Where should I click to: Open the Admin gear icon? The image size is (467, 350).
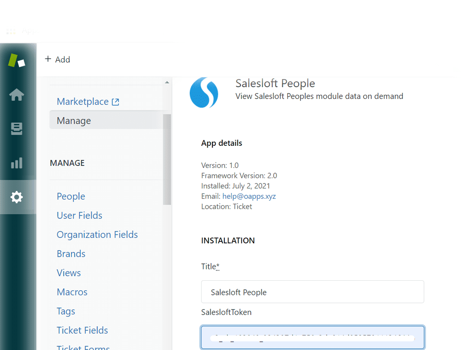coord(17,197)
